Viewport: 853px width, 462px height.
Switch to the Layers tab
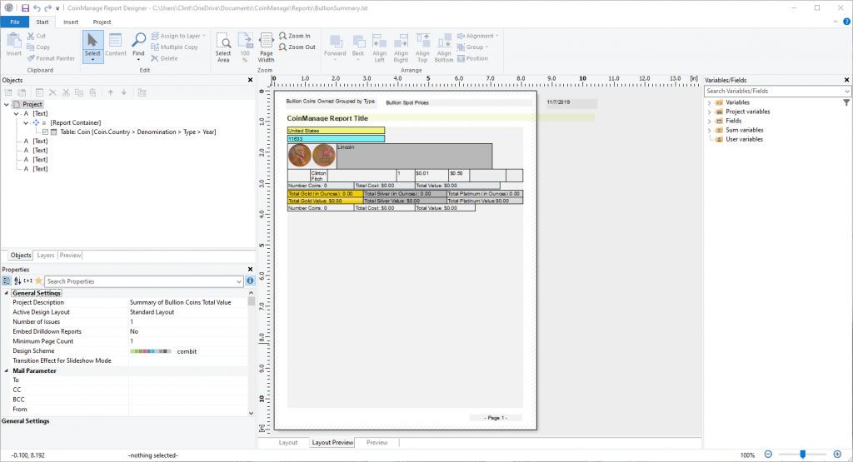point(46,256)
